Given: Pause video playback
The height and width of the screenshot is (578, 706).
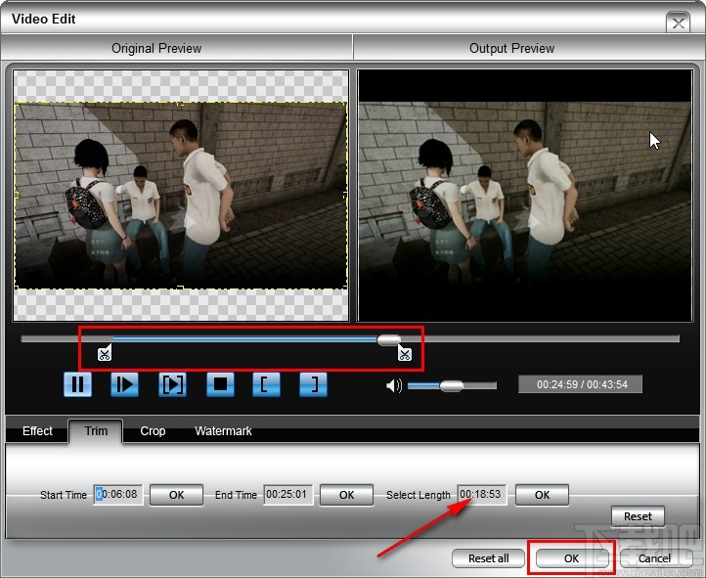Looking at the screenshot, I should [77, 384].
